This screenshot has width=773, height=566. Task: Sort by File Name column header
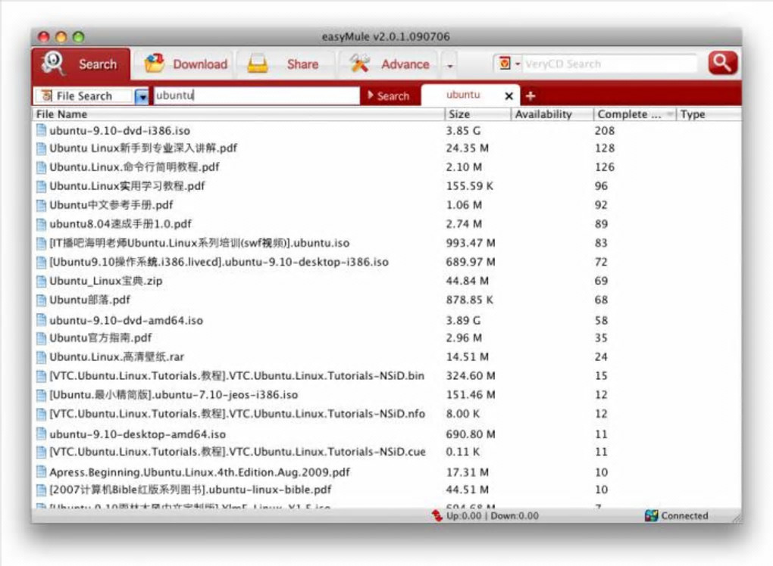(238, 114)
